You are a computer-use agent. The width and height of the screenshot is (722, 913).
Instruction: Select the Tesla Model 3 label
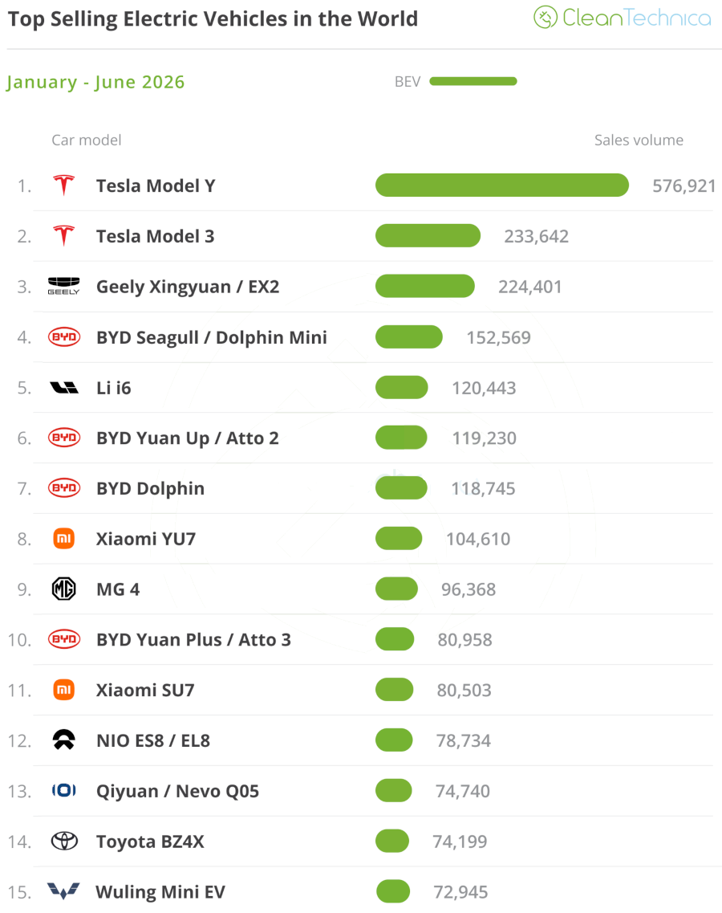click(156, 236)
